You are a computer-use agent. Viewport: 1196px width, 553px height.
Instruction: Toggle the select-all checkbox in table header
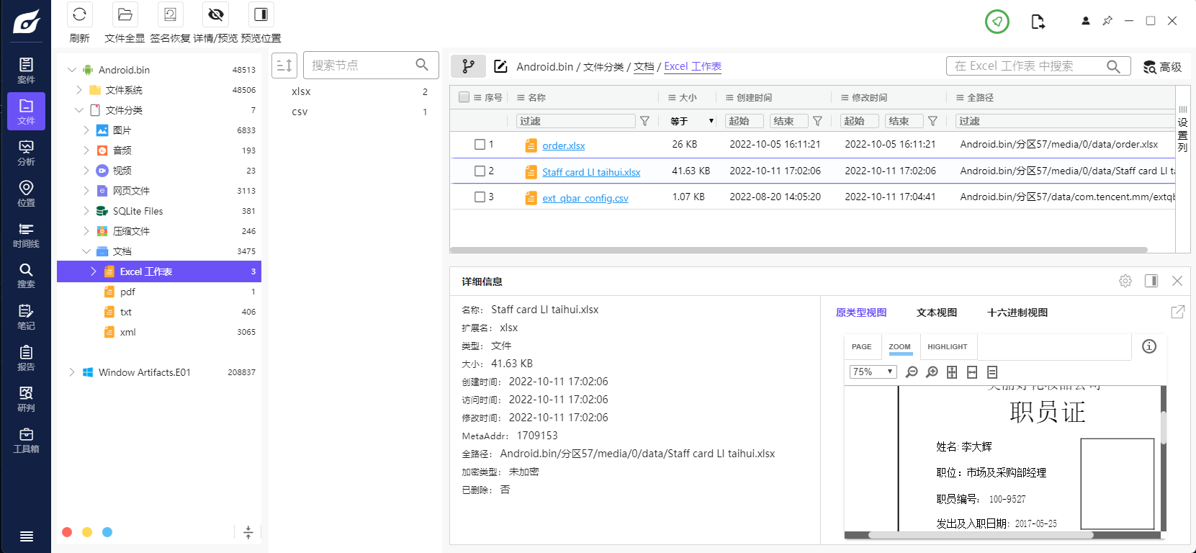click(x=464, y=97)
